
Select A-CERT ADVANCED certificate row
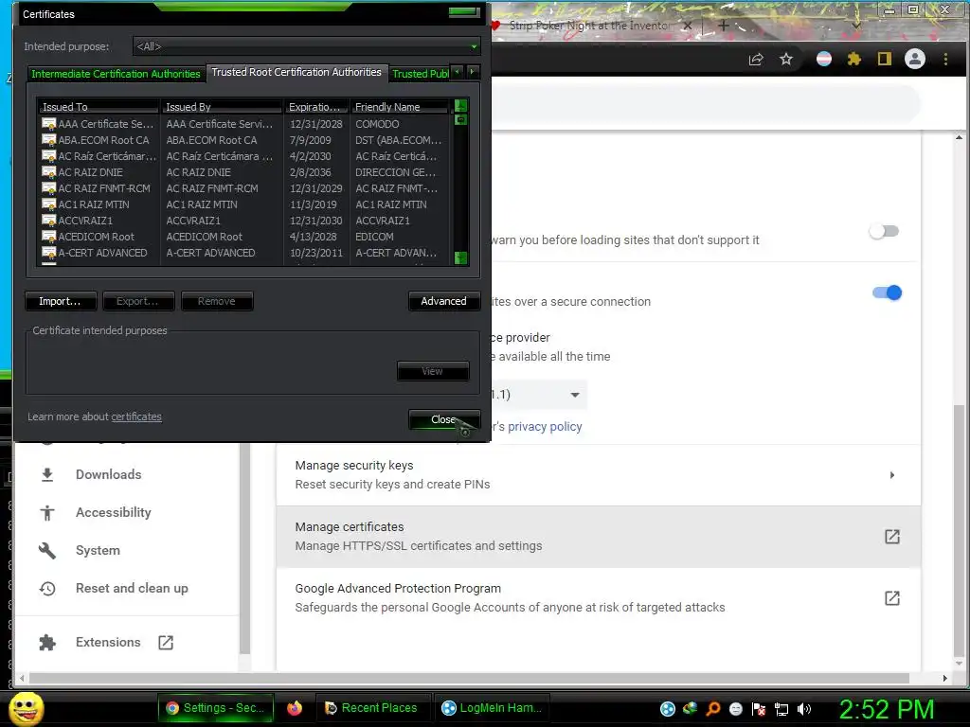coord(244,253)
